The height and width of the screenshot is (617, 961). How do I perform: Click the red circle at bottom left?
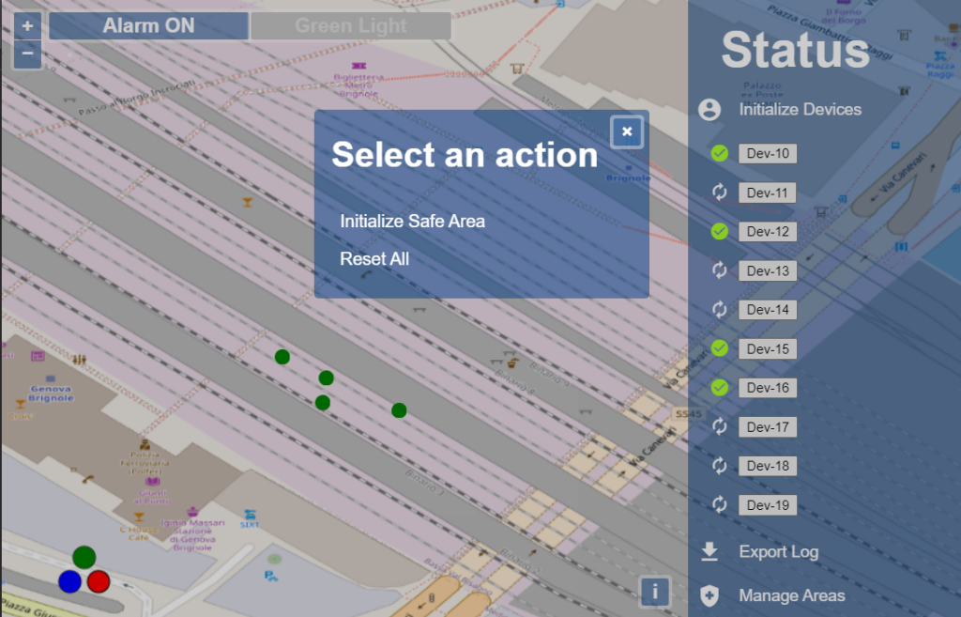click(x=99, y=581)
